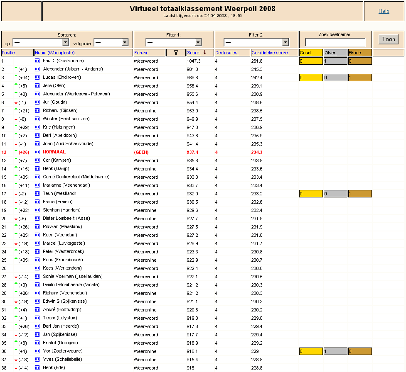Expand the Filter 2 dropdown

point(256,42)
